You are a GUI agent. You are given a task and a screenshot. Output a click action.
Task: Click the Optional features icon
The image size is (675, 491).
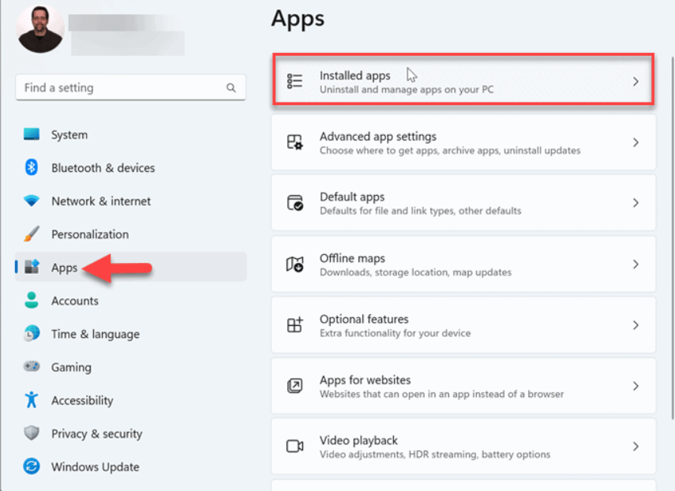tap(296, 324)
